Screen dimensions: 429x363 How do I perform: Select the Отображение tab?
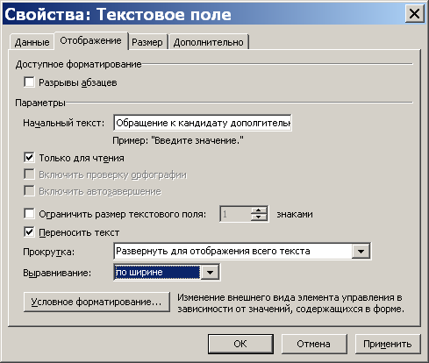point(90,40)
